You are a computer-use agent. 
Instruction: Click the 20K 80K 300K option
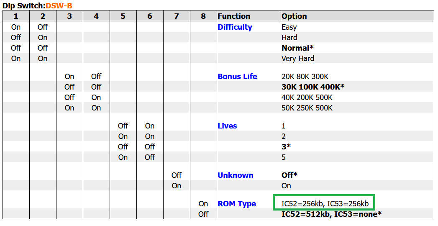coord(305,76)
